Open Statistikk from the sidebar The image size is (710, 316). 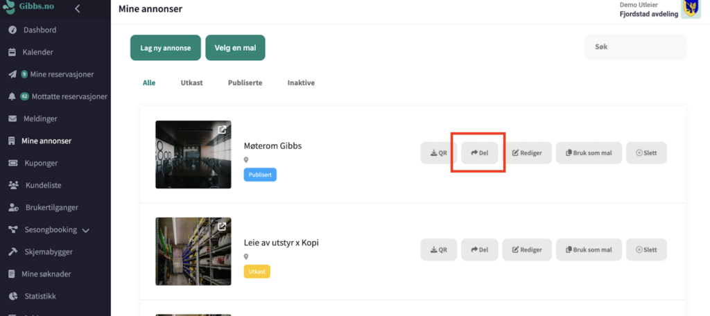[x=40, y=296]
